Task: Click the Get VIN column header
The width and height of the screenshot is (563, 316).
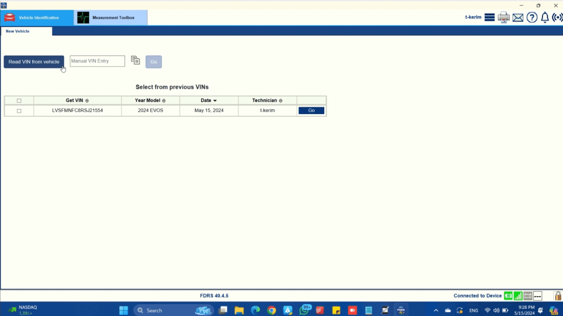Action: pyautogui.click(x=77, y=100)
